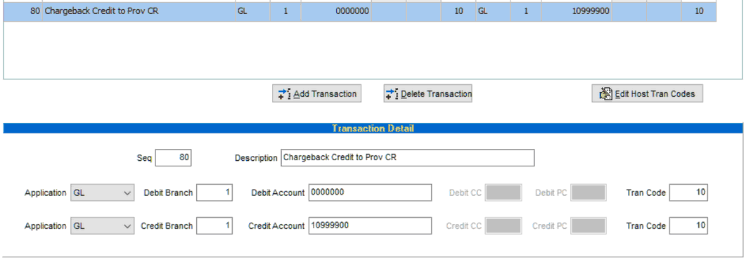Viewport: 746px width, 262px height.
Task: Click grid cell with value 10999900
Action: (576, 11)
